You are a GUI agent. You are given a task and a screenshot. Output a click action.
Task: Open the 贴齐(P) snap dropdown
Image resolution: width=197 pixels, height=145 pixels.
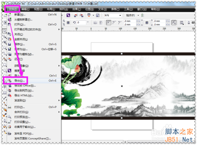tap(138, 15)
